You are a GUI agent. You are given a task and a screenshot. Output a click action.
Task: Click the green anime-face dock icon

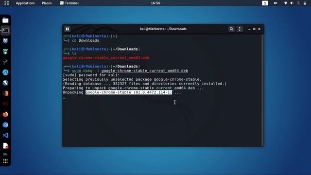pos(5,52)
